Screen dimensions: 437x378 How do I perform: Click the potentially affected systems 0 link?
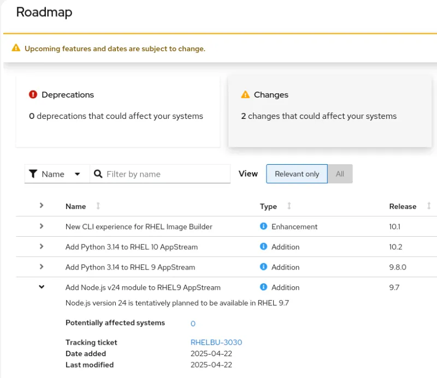[193, 323]
